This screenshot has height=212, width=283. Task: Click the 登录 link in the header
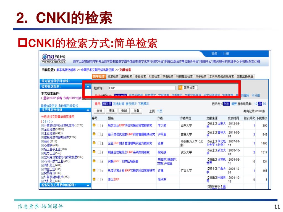tap(214, 54)
